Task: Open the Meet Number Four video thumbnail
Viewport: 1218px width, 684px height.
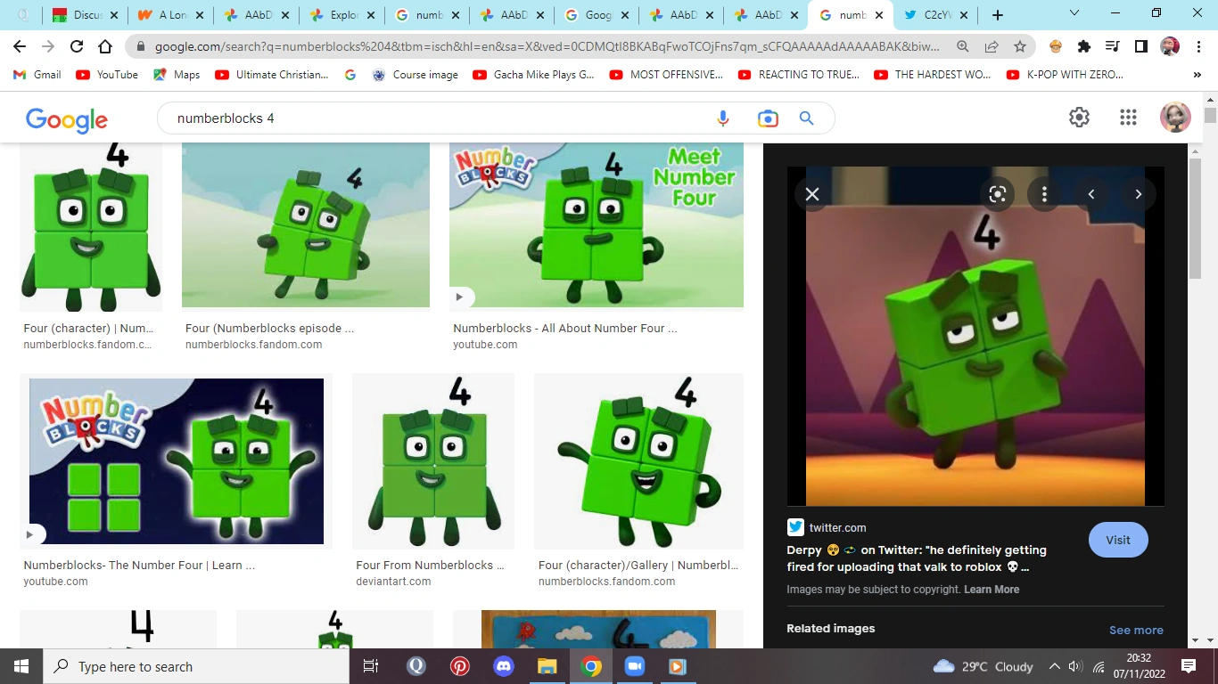Action: coord(596,224)
